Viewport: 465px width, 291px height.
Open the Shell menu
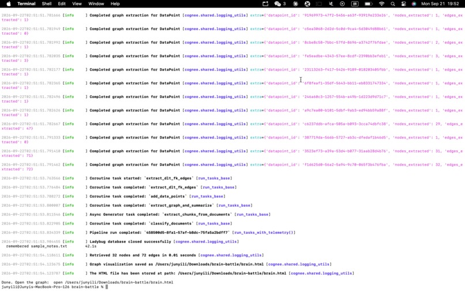coord(47,4)
